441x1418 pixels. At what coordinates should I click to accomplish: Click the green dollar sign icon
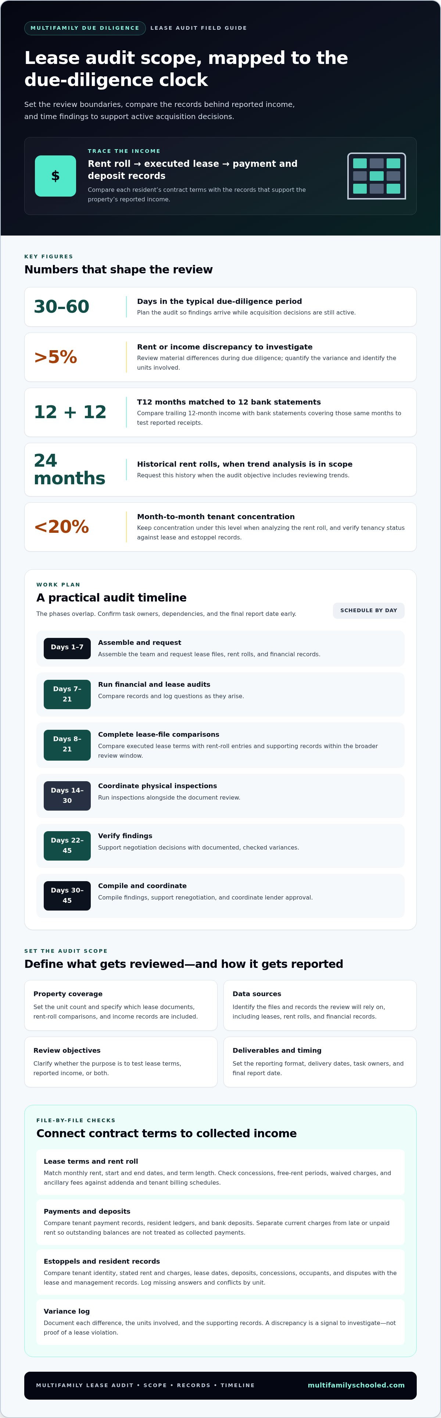coord(55,176)
